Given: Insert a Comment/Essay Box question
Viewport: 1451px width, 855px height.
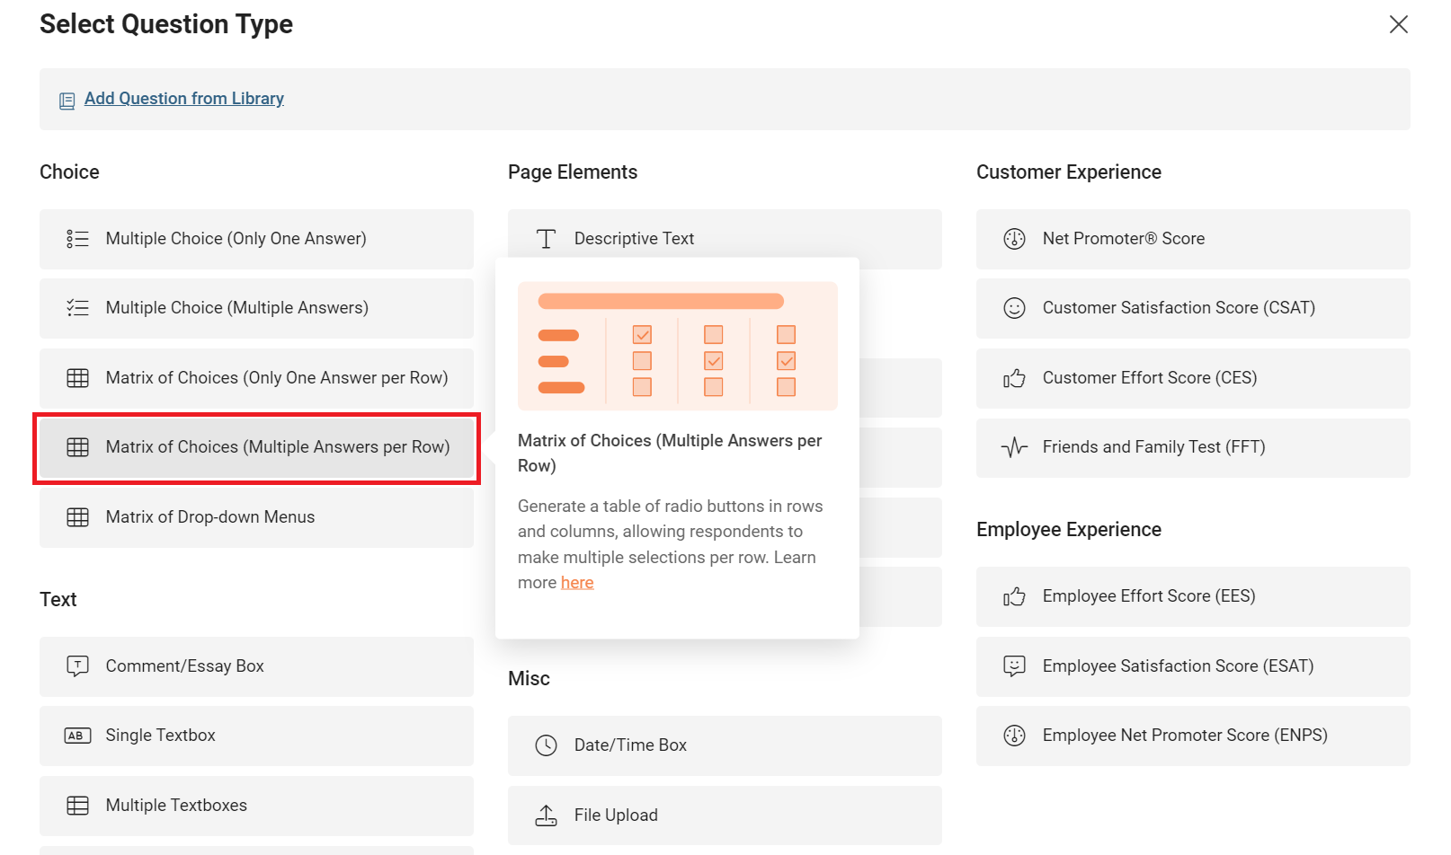Looking at the screenshot, I should click(256, 666).
